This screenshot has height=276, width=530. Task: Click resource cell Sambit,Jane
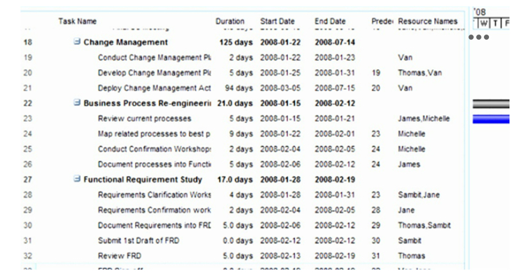pos(419,195)
